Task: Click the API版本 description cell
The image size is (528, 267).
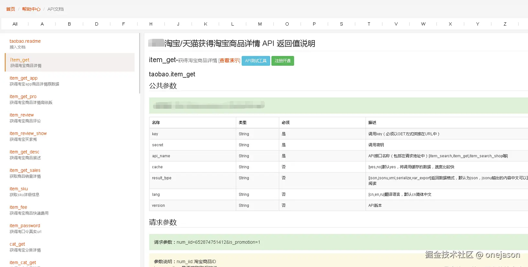Action: (447, 206)
